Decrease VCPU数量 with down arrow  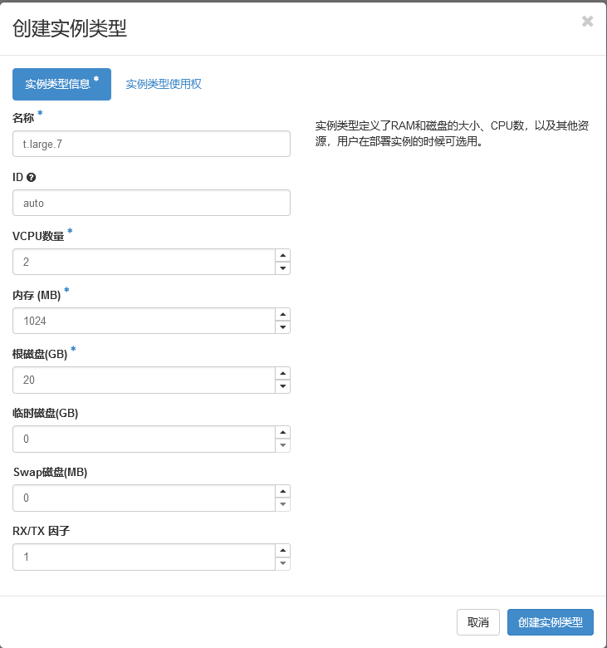pos(283,268)
